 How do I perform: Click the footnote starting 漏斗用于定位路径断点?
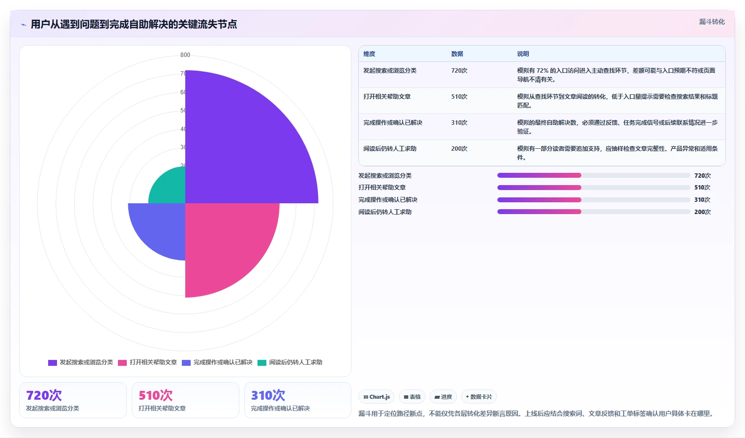coord(536,414)
